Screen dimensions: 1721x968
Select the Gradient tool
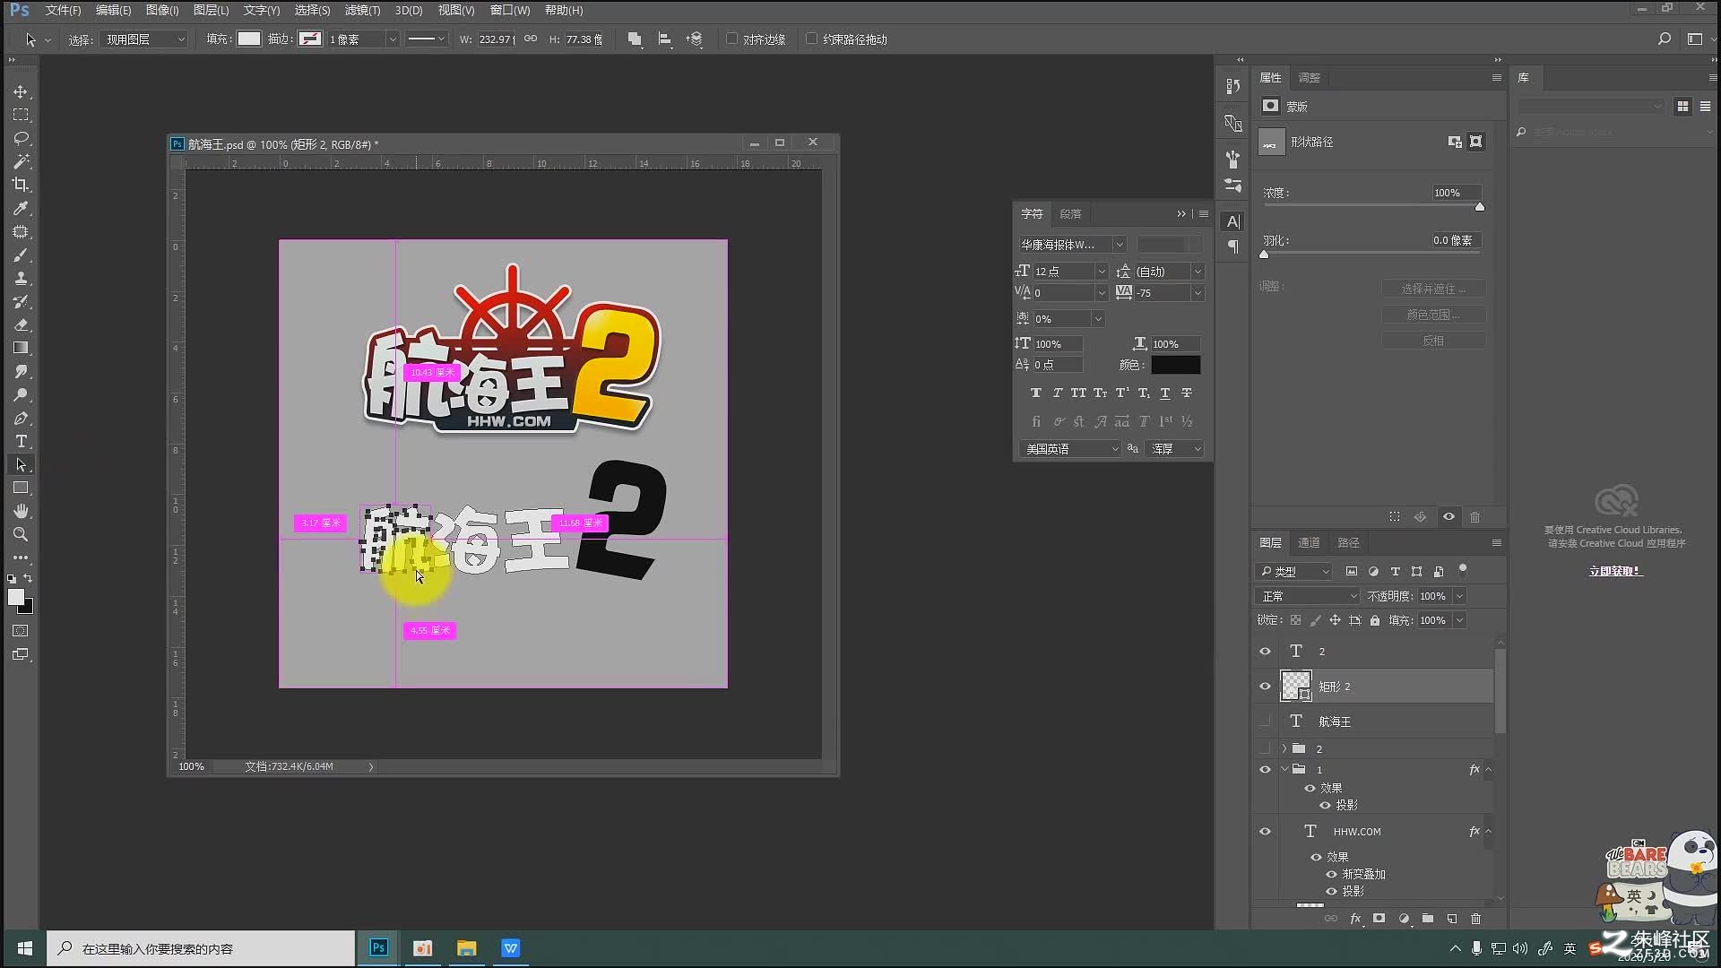tap(21, 349)
